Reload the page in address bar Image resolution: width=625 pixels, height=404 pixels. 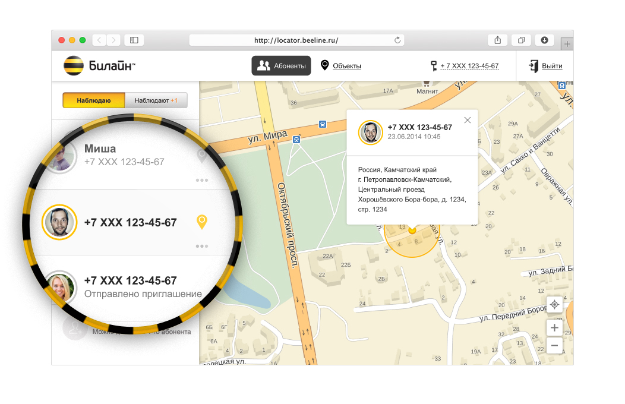click(x=397, y=40)
